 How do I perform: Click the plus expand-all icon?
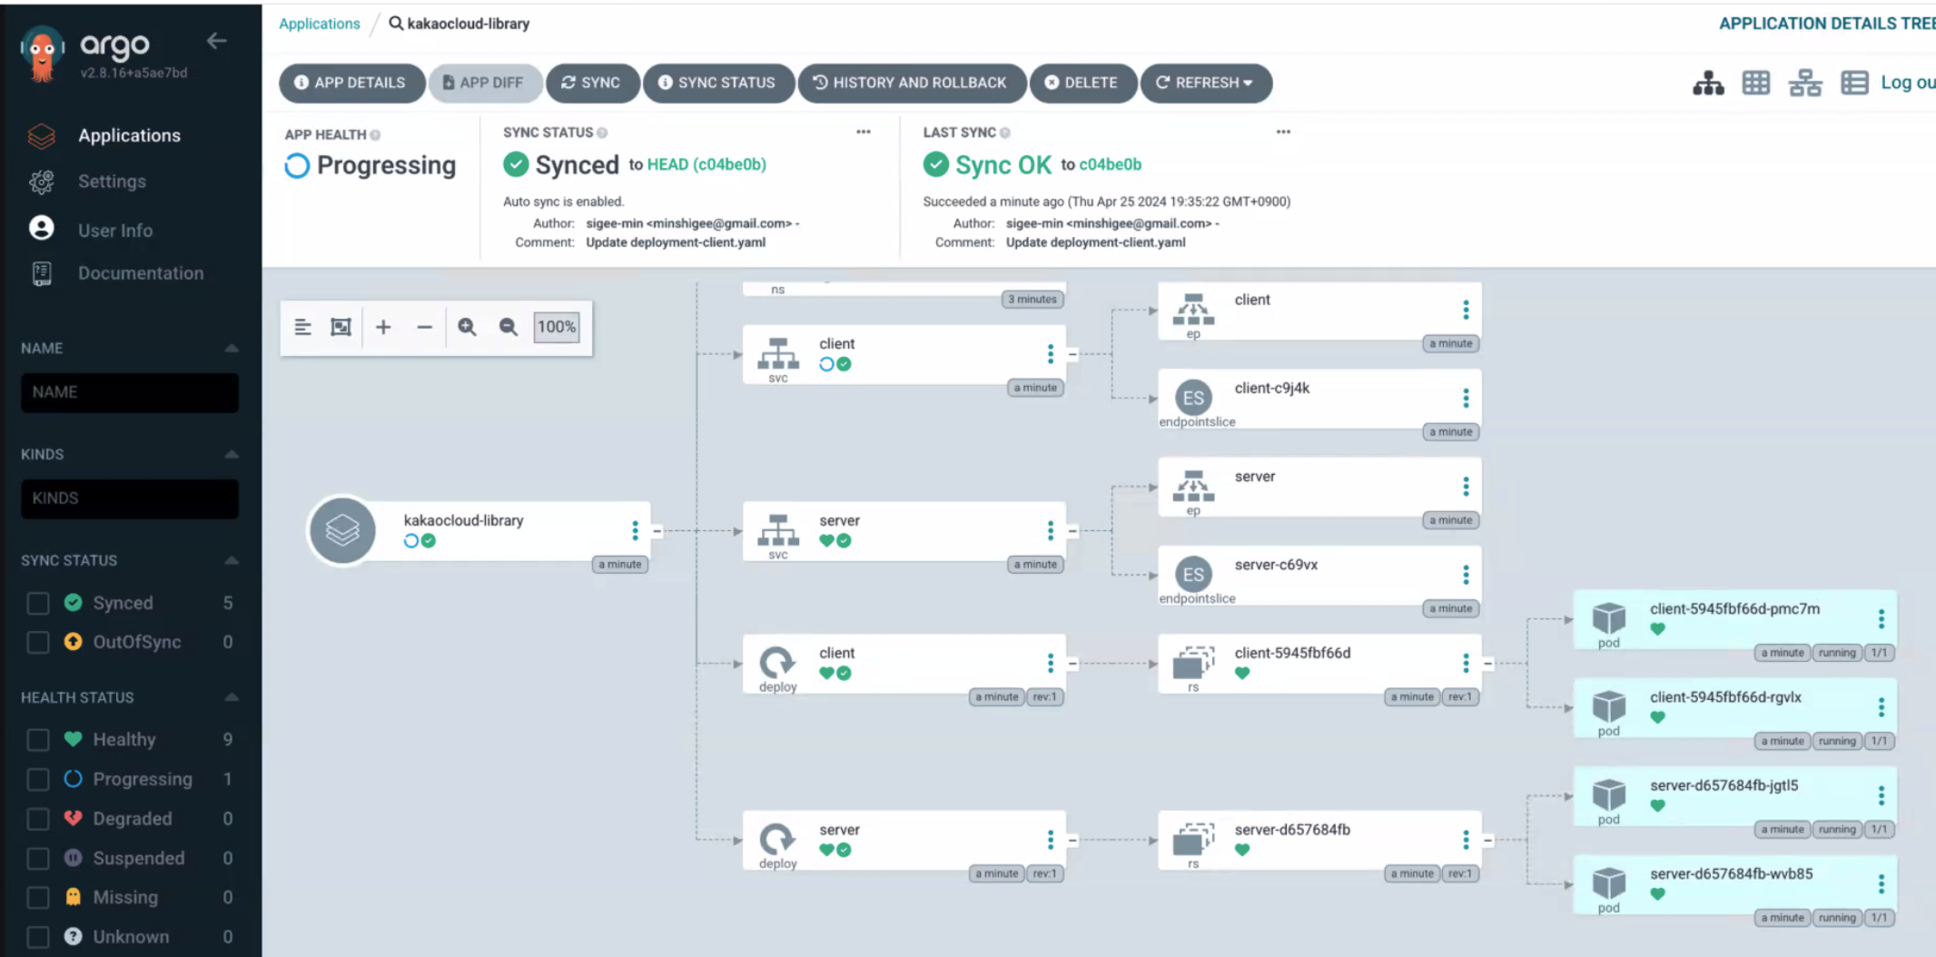coord(383,327)
